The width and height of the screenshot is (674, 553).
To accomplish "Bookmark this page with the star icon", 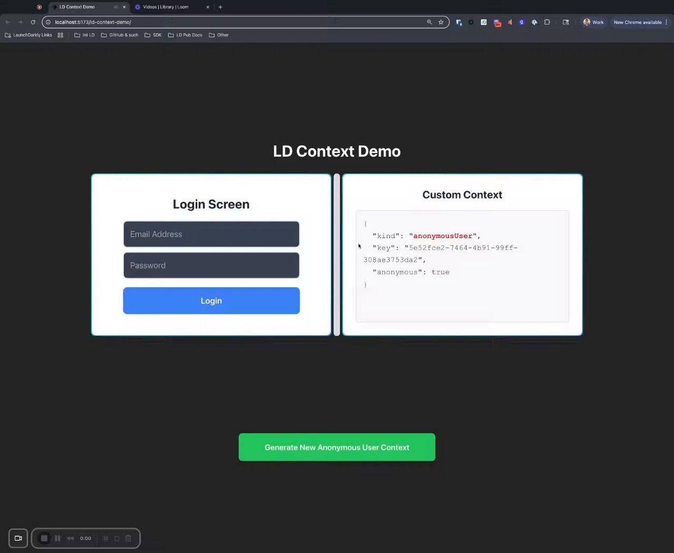I will point(441,22).
